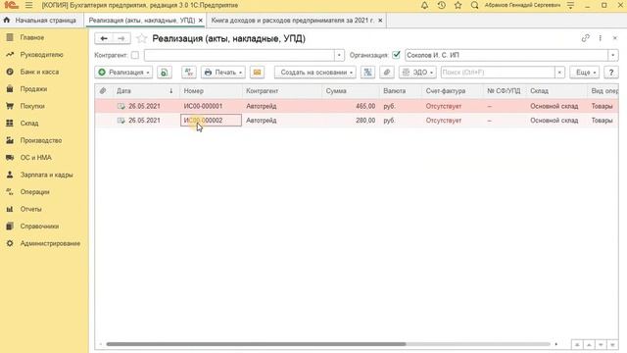This screenshot has height=353, width=627.
Task: Add this list to favorites star
Action: pos(141,38)
